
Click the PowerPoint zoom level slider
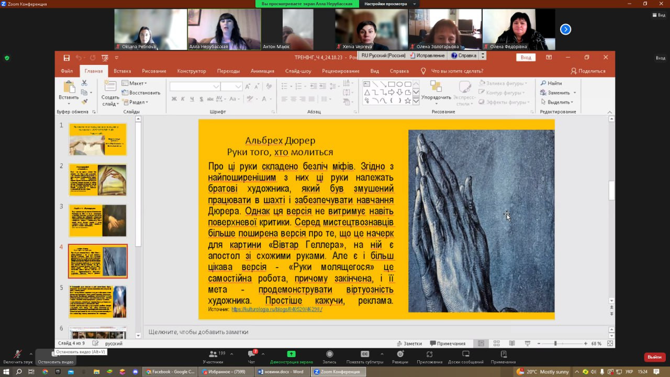[555, 343]
